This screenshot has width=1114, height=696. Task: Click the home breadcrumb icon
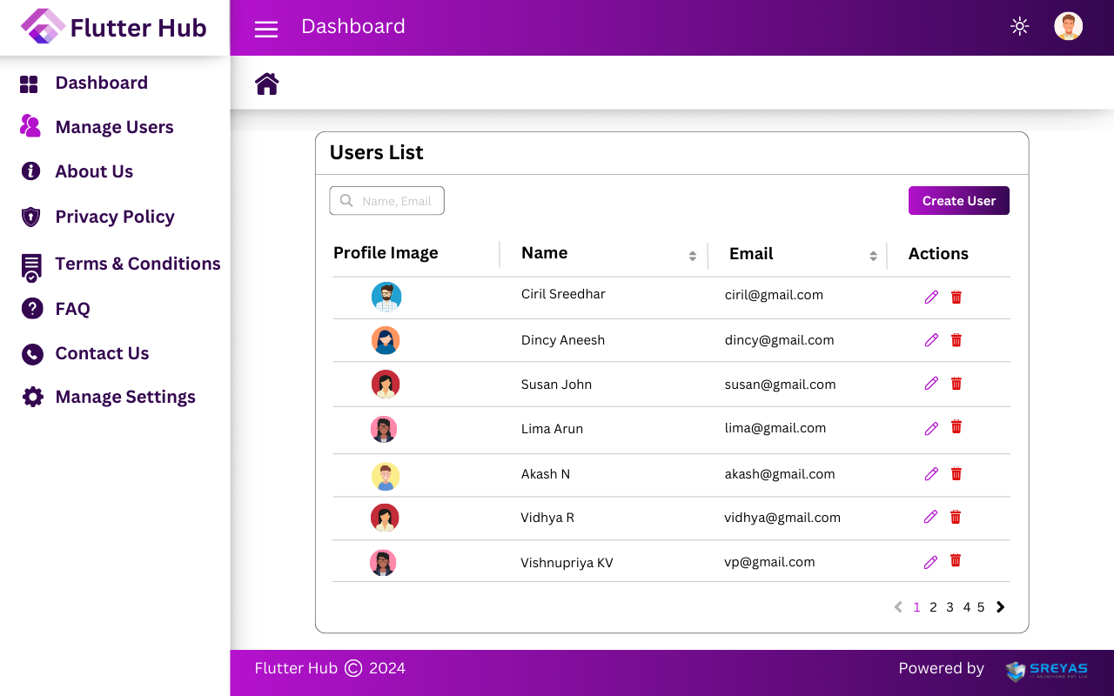[x=266, y=84]
